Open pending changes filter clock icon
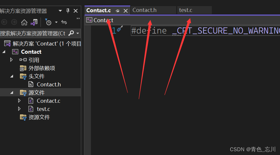The height and width of the screenshot is (155, 280). 48,22
